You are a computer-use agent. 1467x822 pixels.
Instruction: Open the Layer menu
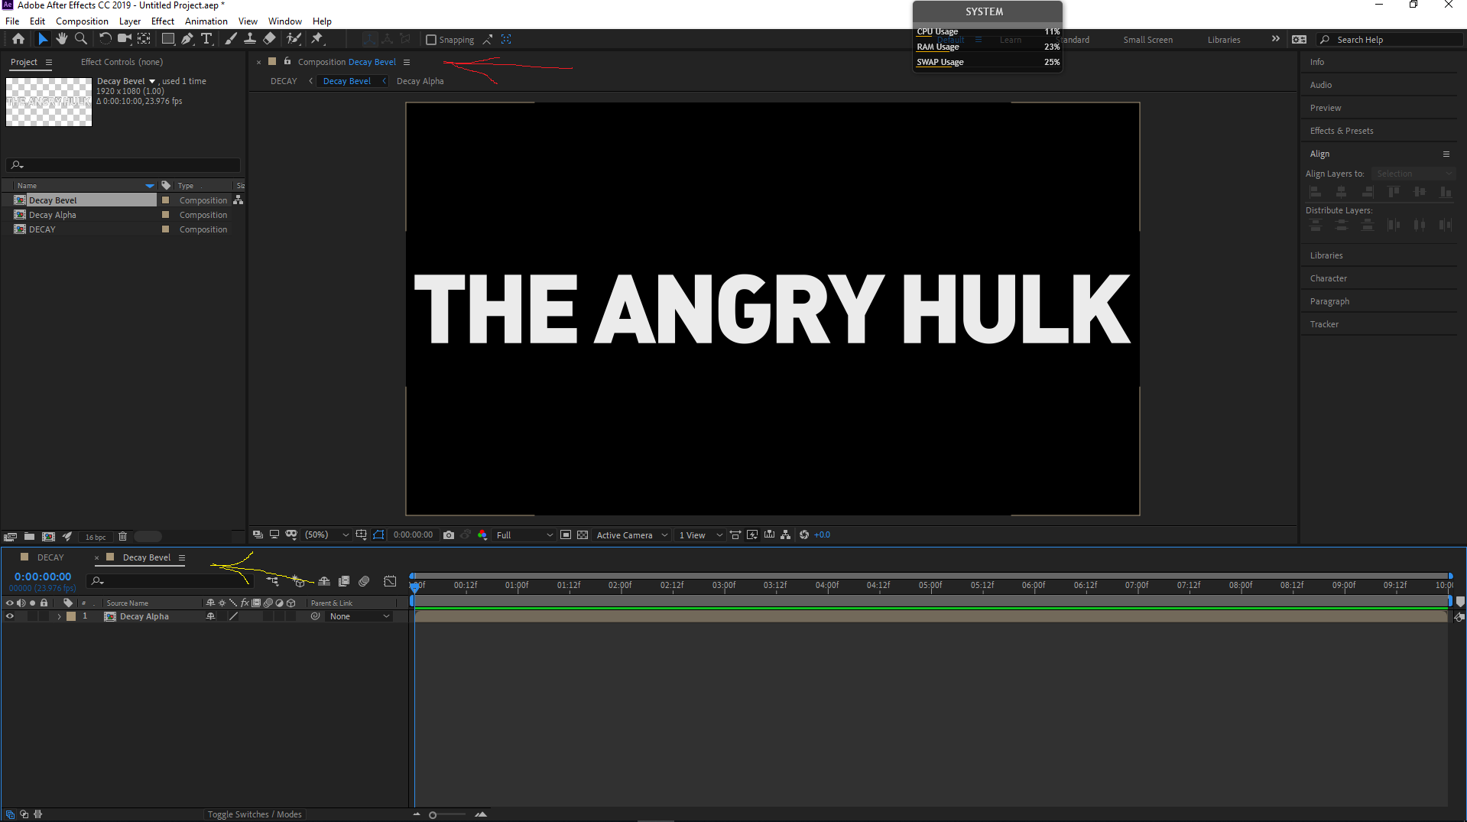point(130,21)
